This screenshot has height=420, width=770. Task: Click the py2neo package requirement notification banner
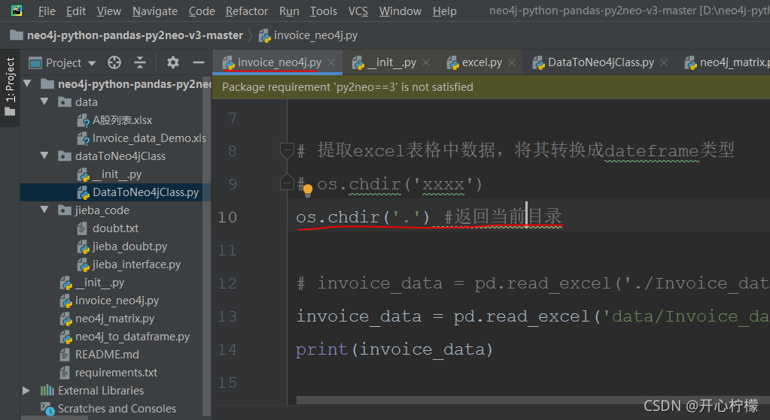(491, 87)
